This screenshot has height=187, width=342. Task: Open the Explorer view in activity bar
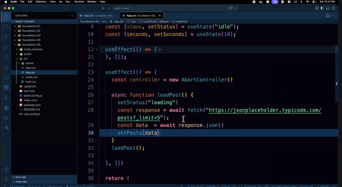6,17
